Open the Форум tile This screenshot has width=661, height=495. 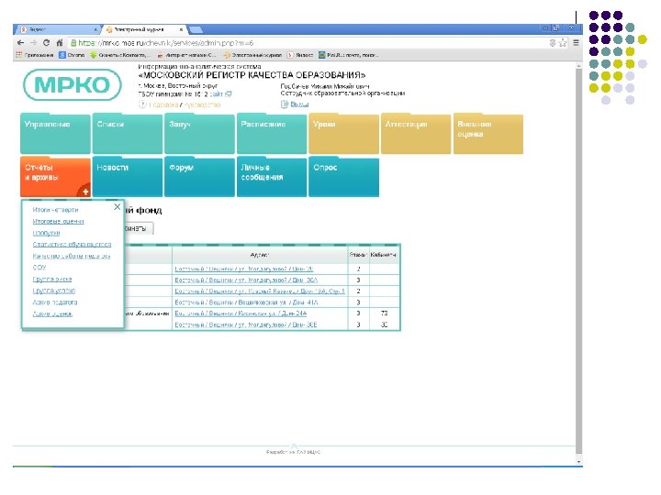(x=199, y=177)
